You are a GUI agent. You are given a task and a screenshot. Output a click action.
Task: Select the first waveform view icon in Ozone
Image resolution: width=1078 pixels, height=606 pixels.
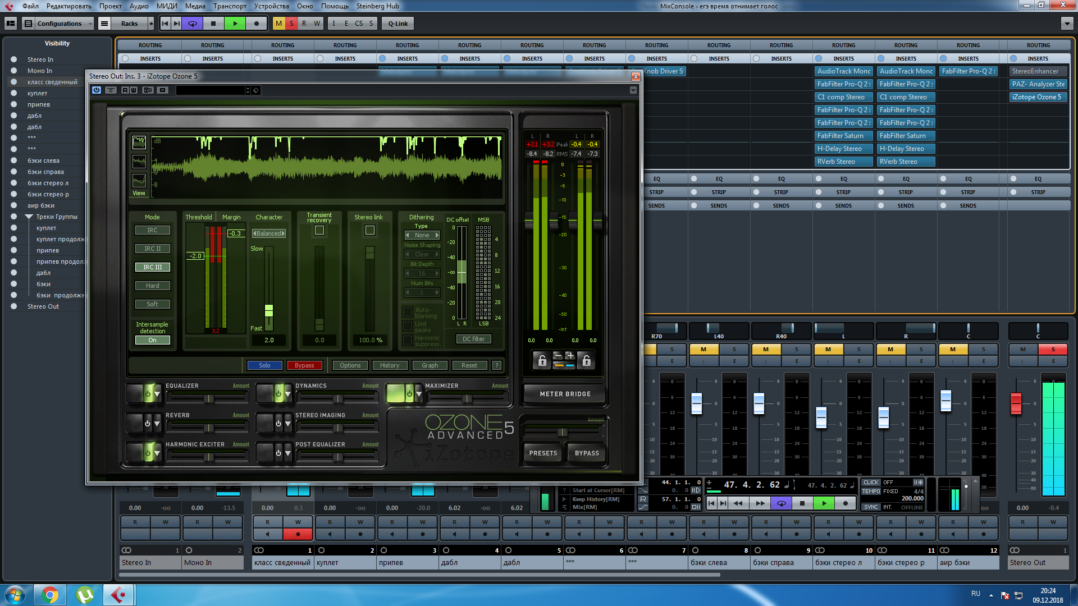coord(139,143)
